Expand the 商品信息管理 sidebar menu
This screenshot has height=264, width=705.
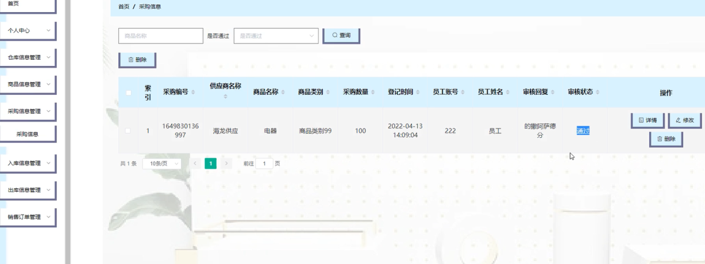point(28,84)
